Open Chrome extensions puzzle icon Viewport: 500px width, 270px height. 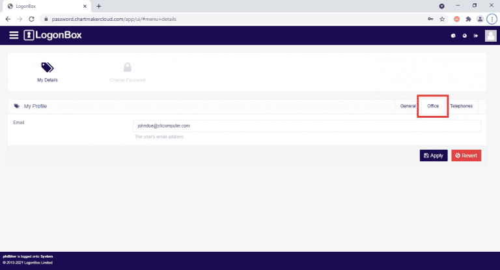point(468,19)
